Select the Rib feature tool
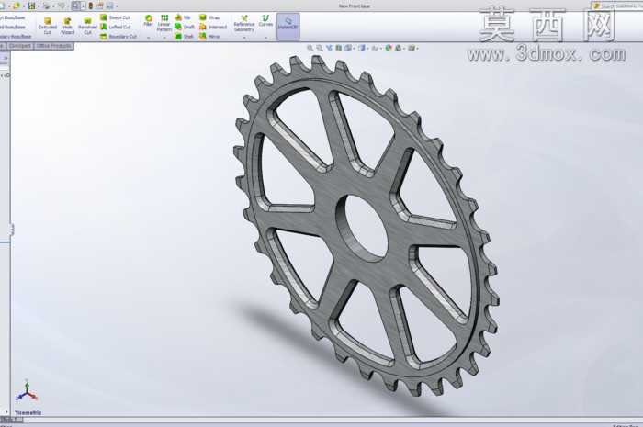Screen dimensions: 643x427 point(183,17)
